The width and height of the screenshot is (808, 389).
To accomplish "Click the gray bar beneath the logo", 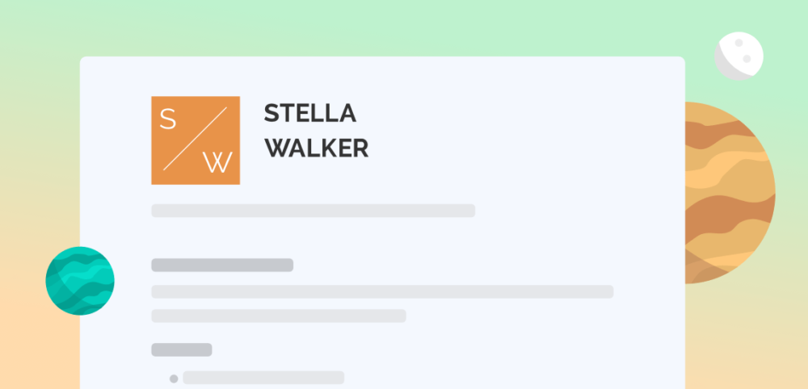I will coord(314,211).
